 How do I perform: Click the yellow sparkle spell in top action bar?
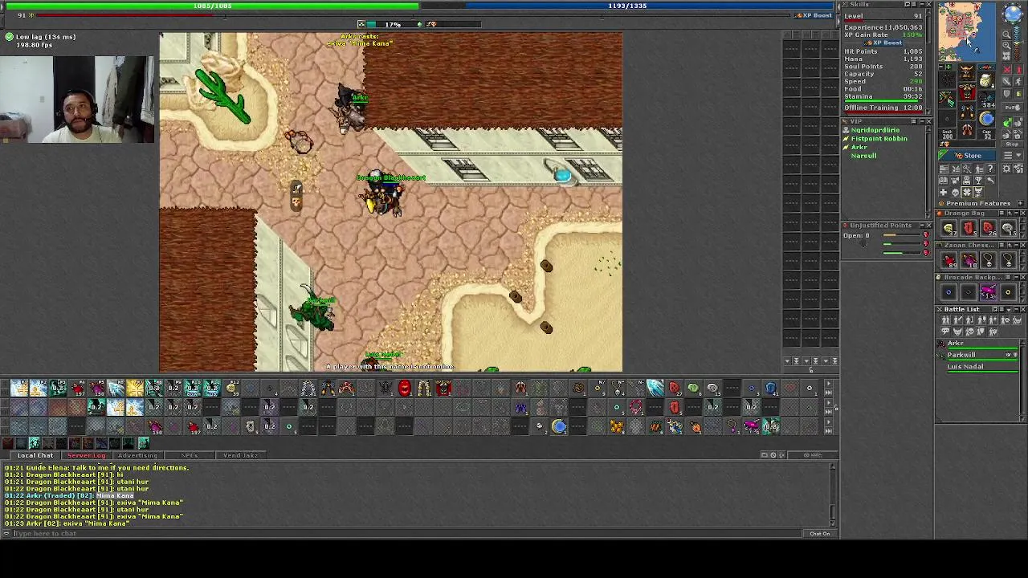(x=135, y=389)
